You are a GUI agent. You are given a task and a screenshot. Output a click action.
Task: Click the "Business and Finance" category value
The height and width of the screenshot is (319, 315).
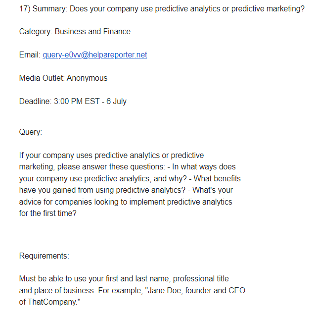92,32
